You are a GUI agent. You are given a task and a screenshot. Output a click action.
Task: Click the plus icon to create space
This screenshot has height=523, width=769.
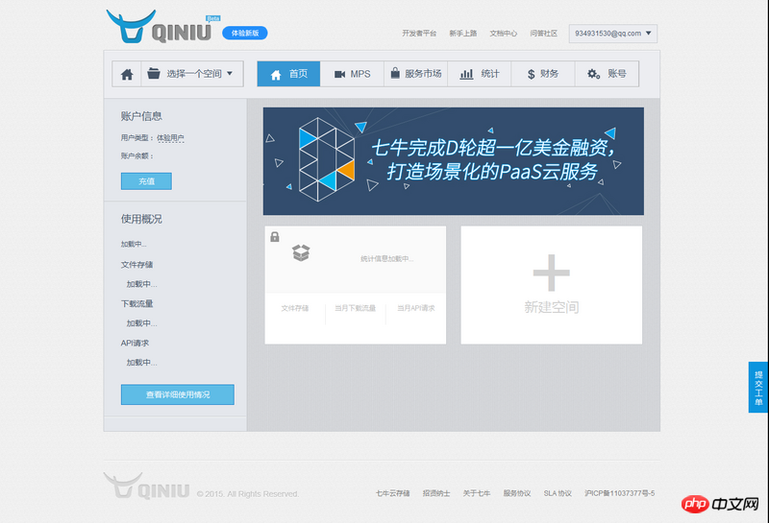[551, 273]
